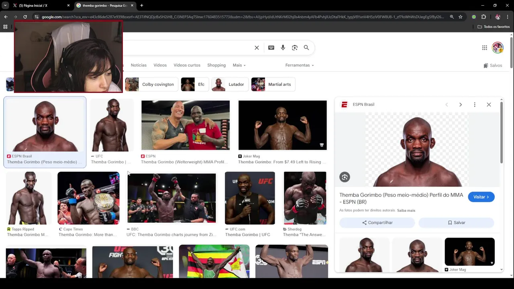The height and width of the screenshot is (289, 514).
Task: Open the Themba Gorimbo Perfil do MMA title
Action: pos(401,198)
